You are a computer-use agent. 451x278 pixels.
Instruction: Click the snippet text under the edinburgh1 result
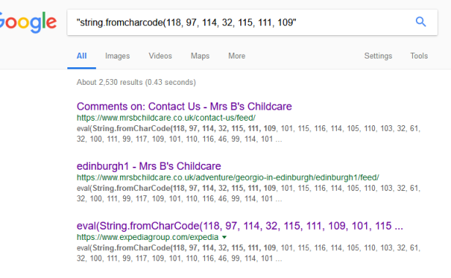point(248,193)
